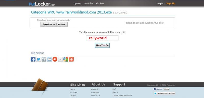
Task: Open the Upload menu item
Action: [78, 4]
